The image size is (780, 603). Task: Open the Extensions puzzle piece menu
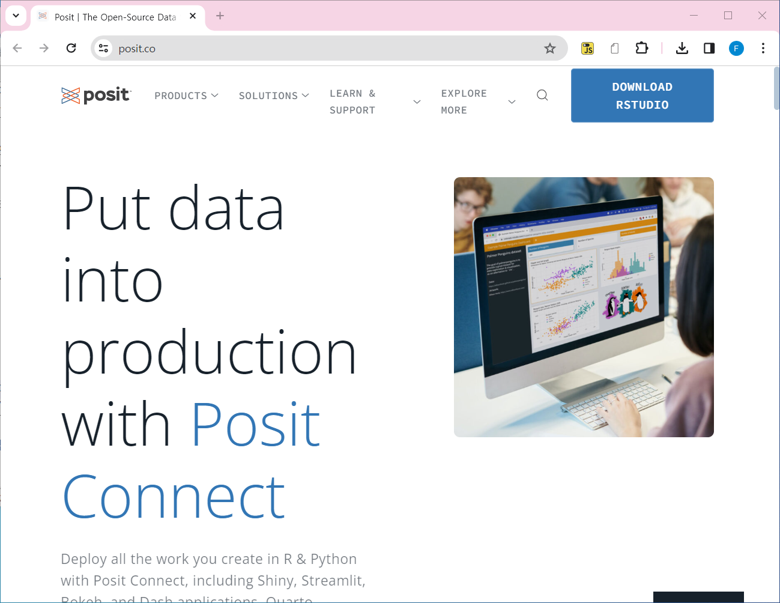click(x=642, y=48)
